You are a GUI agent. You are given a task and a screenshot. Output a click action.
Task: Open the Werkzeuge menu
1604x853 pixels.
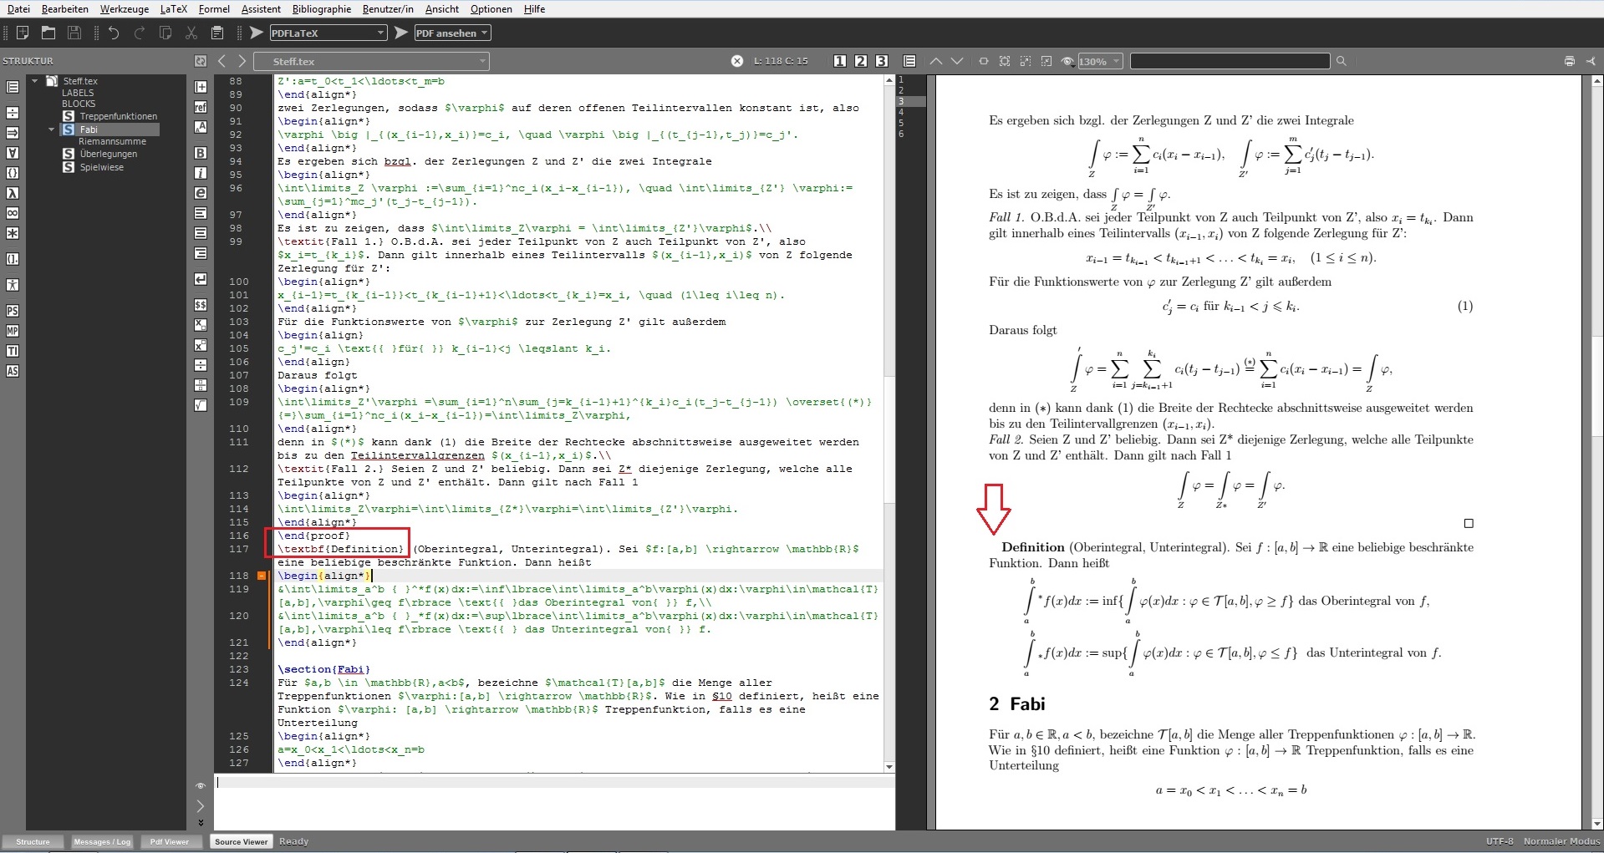(125, 9)
